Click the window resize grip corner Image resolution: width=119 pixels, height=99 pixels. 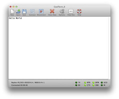109,86
